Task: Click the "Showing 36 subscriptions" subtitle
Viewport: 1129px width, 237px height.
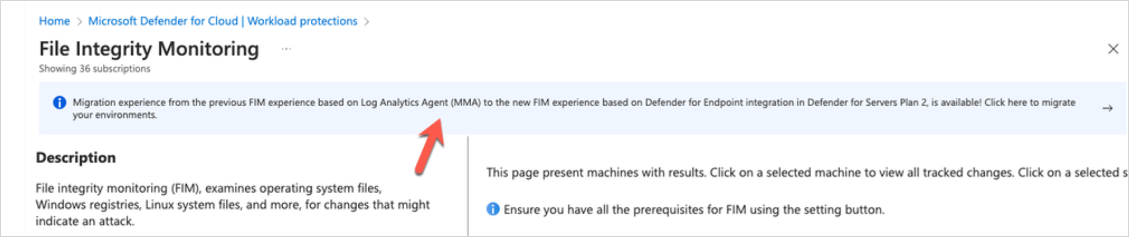Action: tap(94, 69)
